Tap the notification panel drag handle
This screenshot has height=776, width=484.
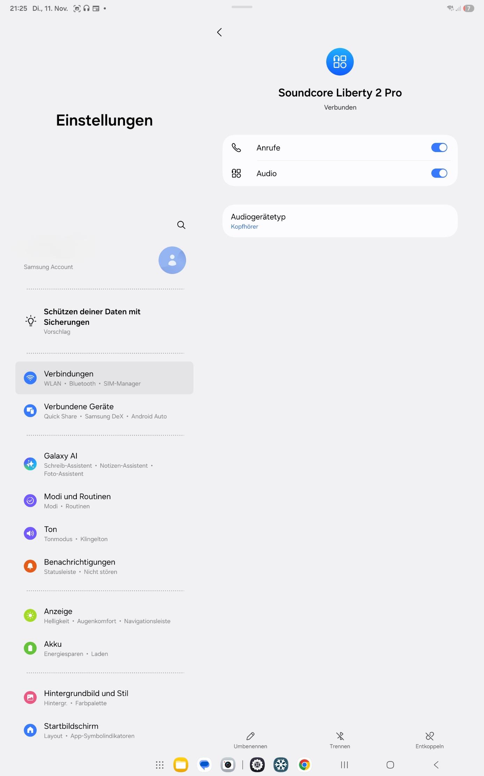[242, 7]
